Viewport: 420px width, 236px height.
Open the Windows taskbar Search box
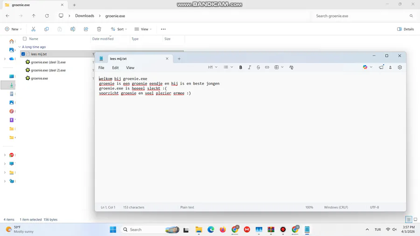click(151, 229)
